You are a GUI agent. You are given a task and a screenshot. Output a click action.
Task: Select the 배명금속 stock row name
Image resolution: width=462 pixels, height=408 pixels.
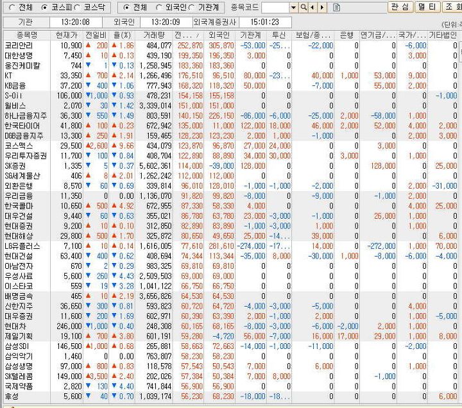pyautogui.click(x=19, y=296)
